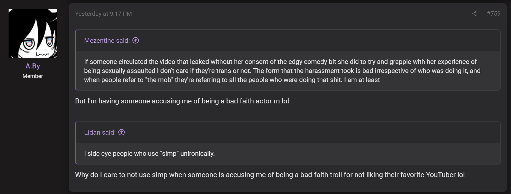The image size is (511, 194).
Task: Click the "Mezentine said:" quote attribution
Action: [x=107, y=41]
